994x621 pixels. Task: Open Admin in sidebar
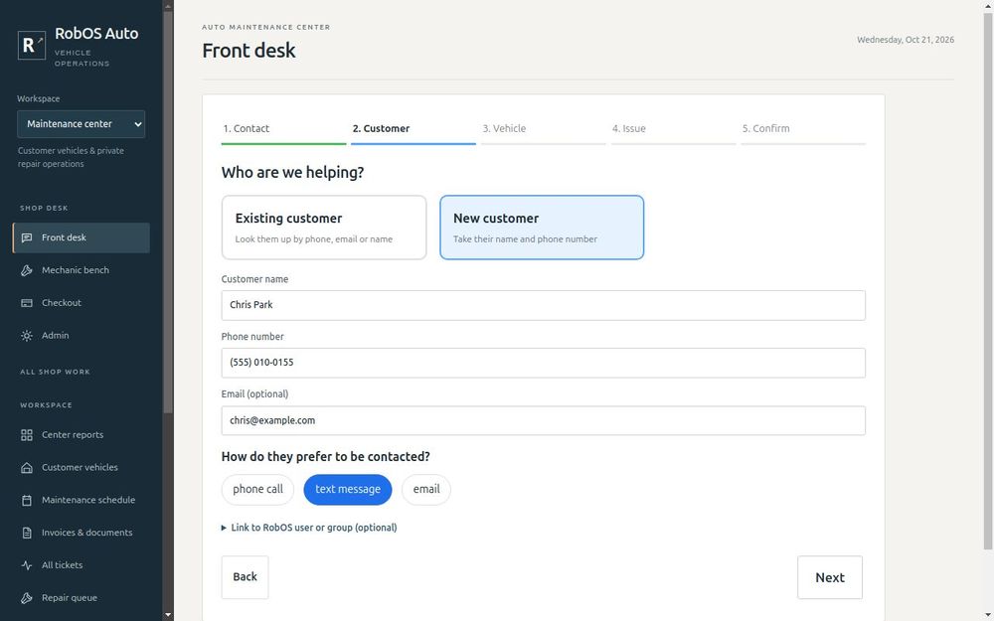pyautogui.click(x=82, y=336)
